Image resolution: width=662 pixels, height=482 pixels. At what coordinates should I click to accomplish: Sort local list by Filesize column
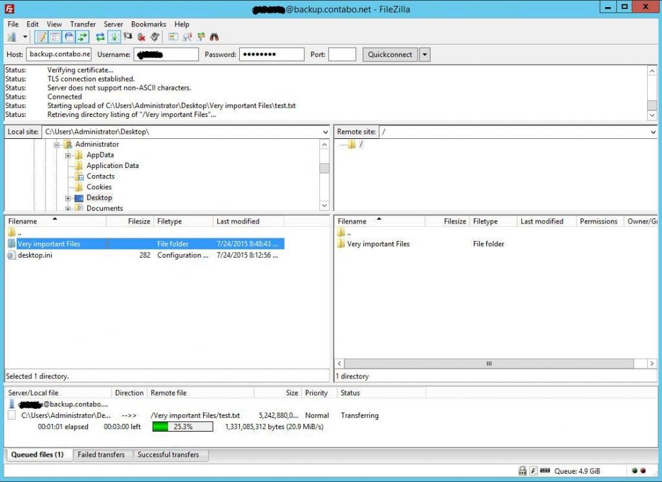(129, 221)
